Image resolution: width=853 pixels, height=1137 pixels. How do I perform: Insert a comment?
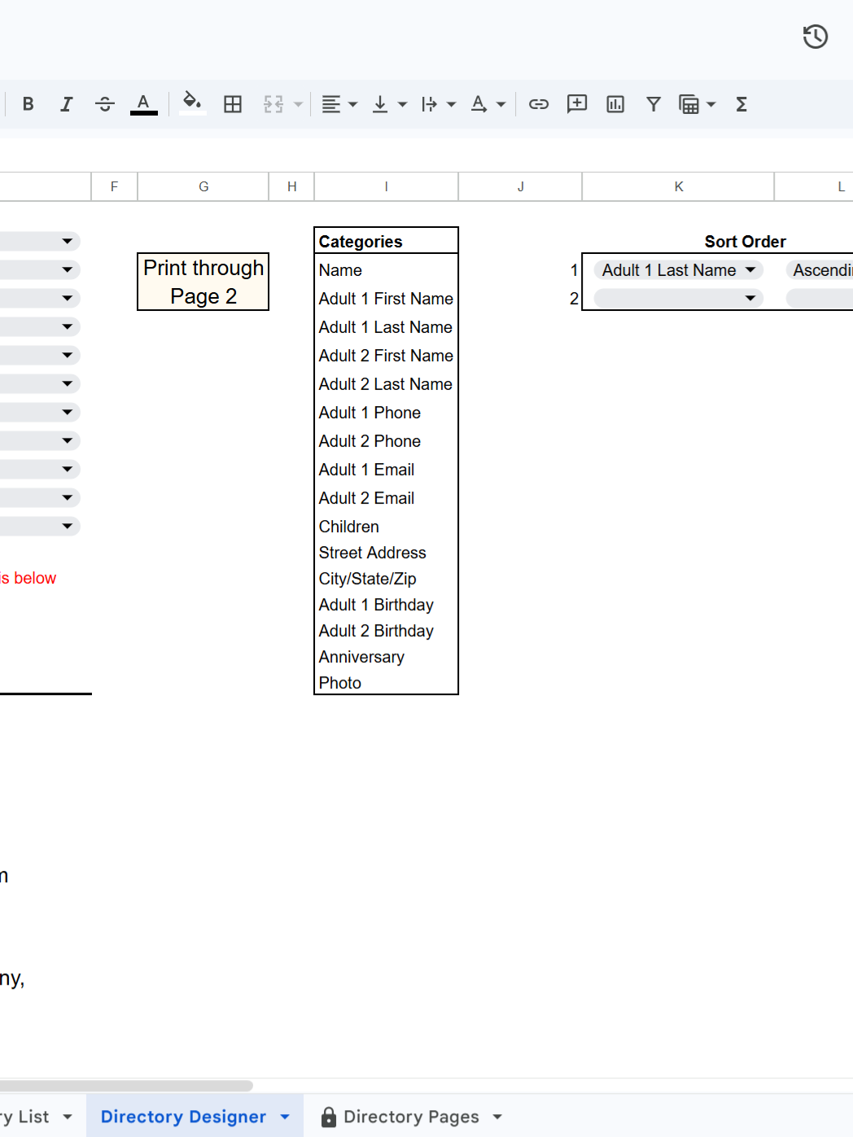coord(576,104)
